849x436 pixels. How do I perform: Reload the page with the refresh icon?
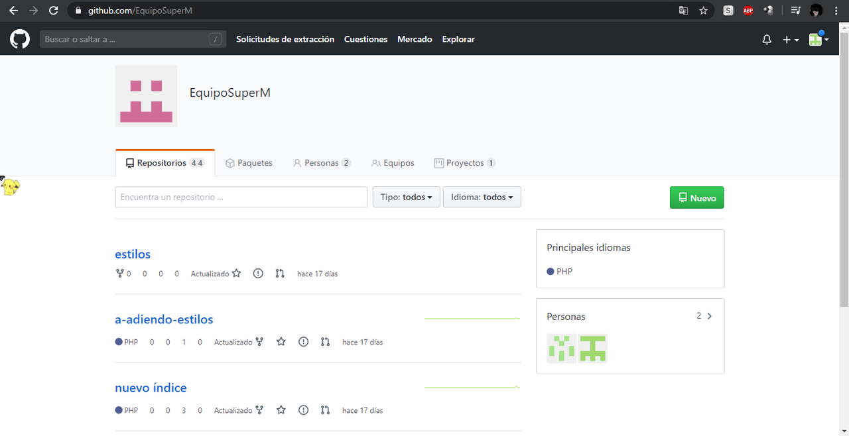(54, 11)
